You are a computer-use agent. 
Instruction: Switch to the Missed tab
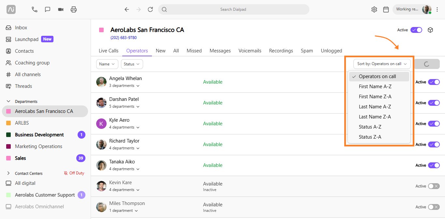tap(194, 51)
